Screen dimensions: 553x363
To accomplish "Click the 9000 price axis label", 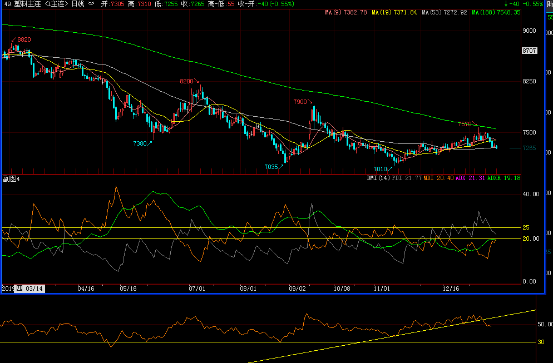I will pyautogui.click(x=529, y=31).
